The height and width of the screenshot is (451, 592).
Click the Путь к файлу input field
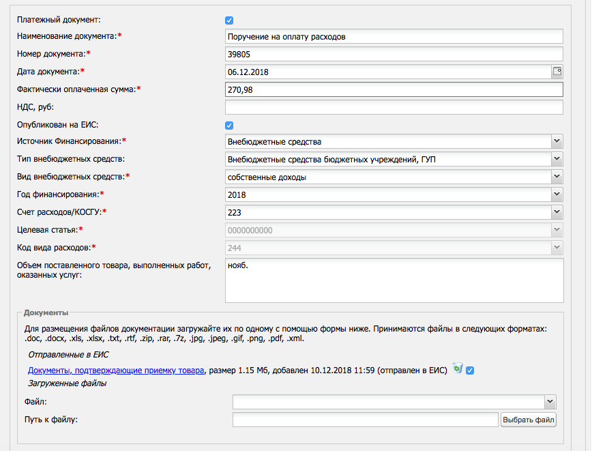(365, 420)
